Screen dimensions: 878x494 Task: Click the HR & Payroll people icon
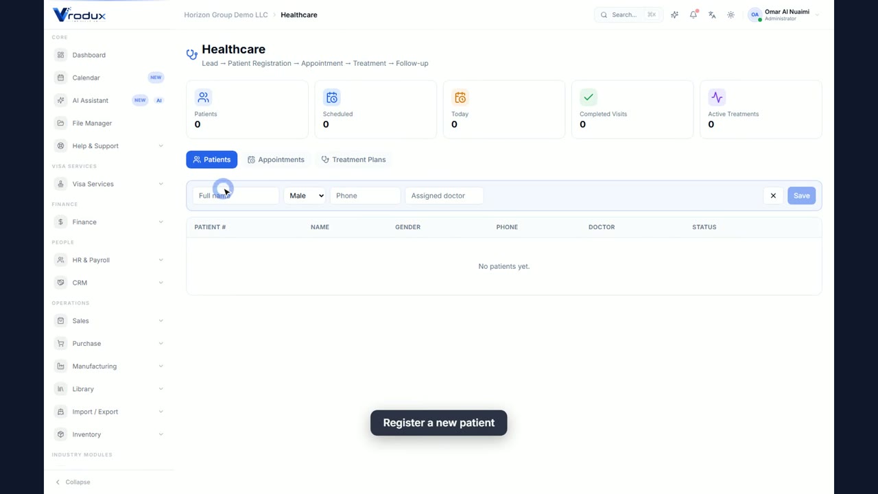coord(60,260)
